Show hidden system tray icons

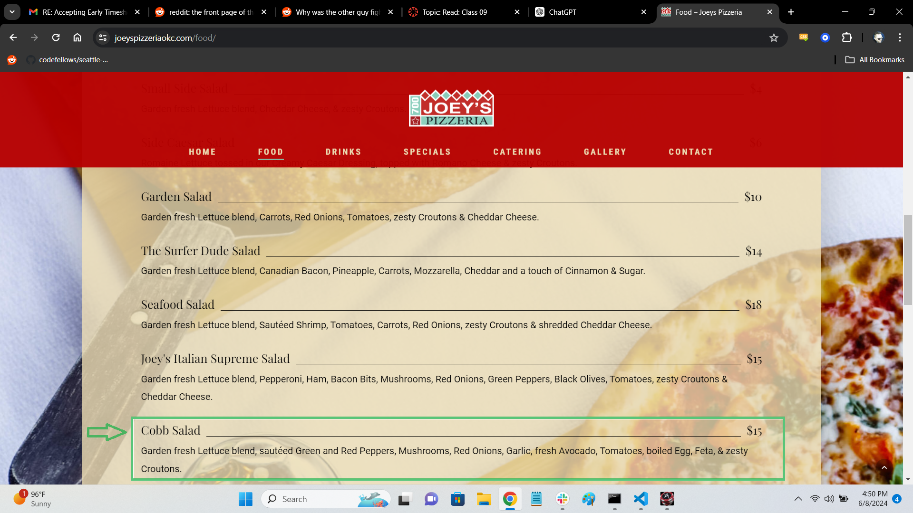(x=798, y=499)
